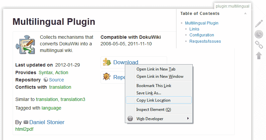This screenshot has height=140, width=266.
Task: Expand the Web Developer submenu
Action: click(x=188, y=118)
